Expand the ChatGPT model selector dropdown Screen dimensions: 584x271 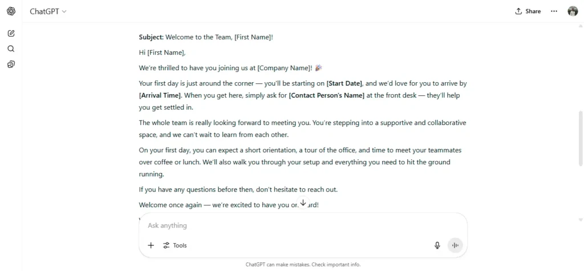pyautogui.click(x=48, y=11)
